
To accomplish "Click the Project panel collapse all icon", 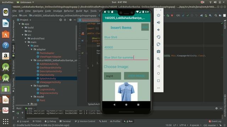I will click(x=65, y=20).
